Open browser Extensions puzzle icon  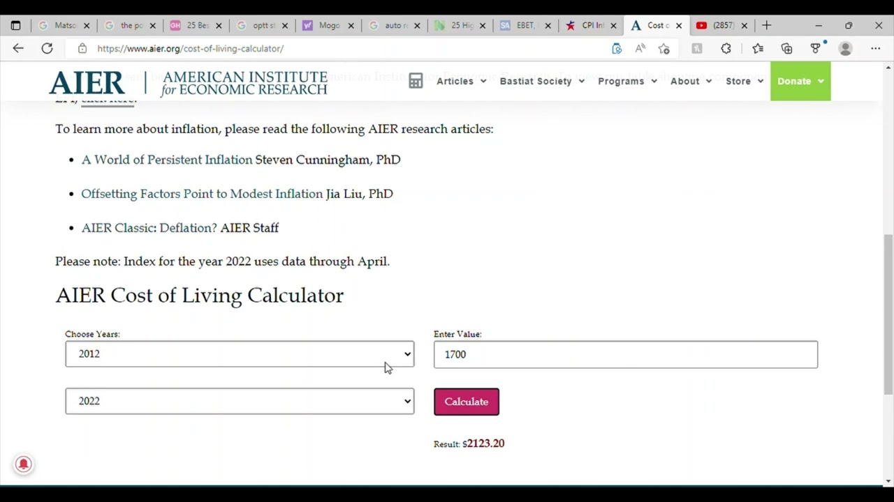pyautogui.click(x=726, y=48)
